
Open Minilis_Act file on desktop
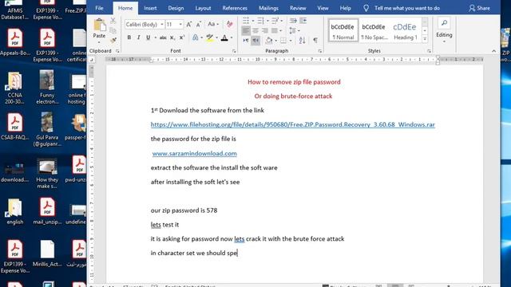pos(47,254)
